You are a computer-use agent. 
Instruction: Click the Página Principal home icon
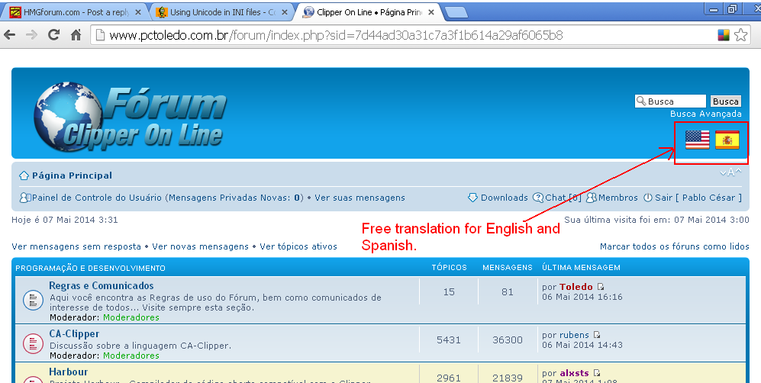tap(24, 175)
